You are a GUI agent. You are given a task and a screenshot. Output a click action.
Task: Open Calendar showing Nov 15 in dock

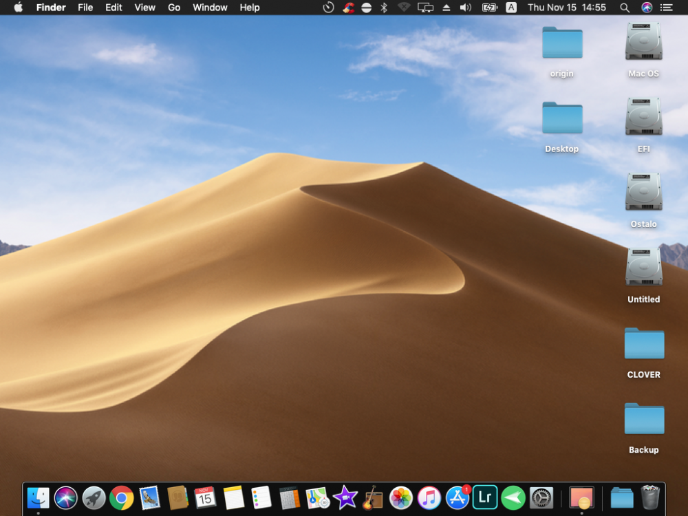(205, 498)
